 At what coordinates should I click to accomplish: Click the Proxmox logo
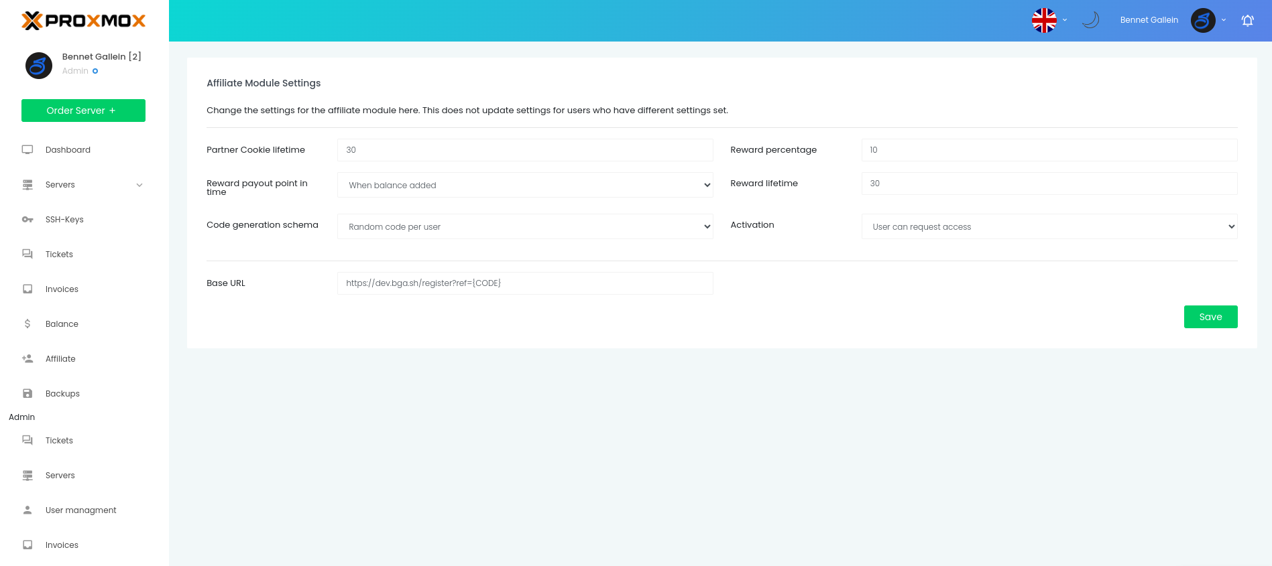point(84,21)
